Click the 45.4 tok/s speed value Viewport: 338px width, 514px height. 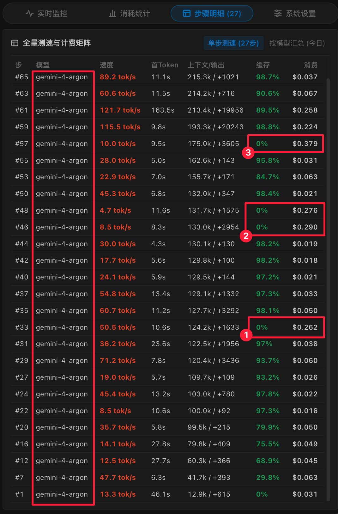(x=118, y=394)
